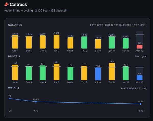Select the Sat 4 calories bar labeled 2,026

(x=15, y=42)
